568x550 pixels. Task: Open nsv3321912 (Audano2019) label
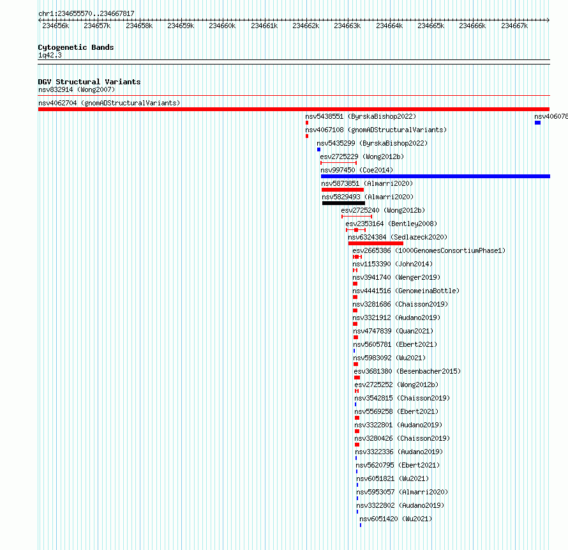tap(397, 317)
